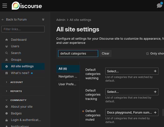Viewport: 164px width, 127px height.
Task: Open the hamburger menu
Action: pyautogui.click(x=5, y=6)
